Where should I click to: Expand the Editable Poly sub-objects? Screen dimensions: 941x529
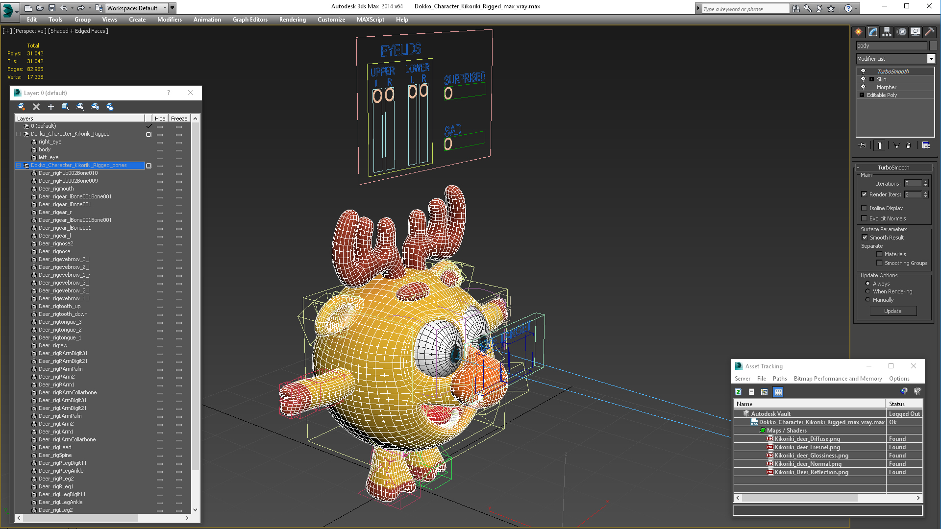862,95
